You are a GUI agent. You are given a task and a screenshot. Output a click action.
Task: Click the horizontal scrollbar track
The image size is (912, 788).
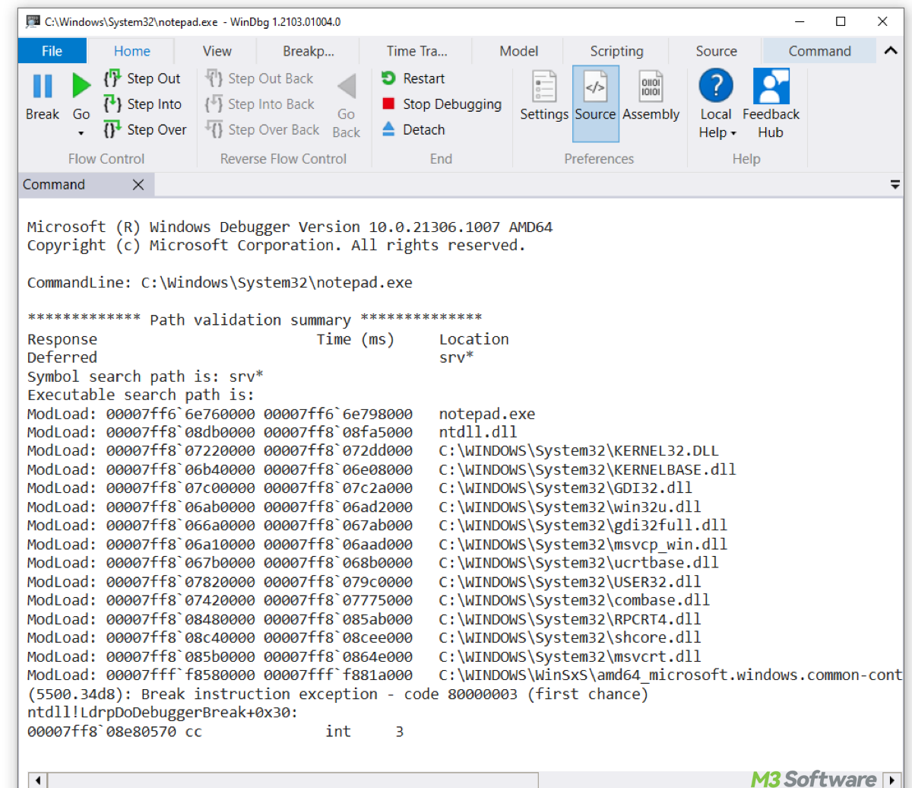click(711, 780)
